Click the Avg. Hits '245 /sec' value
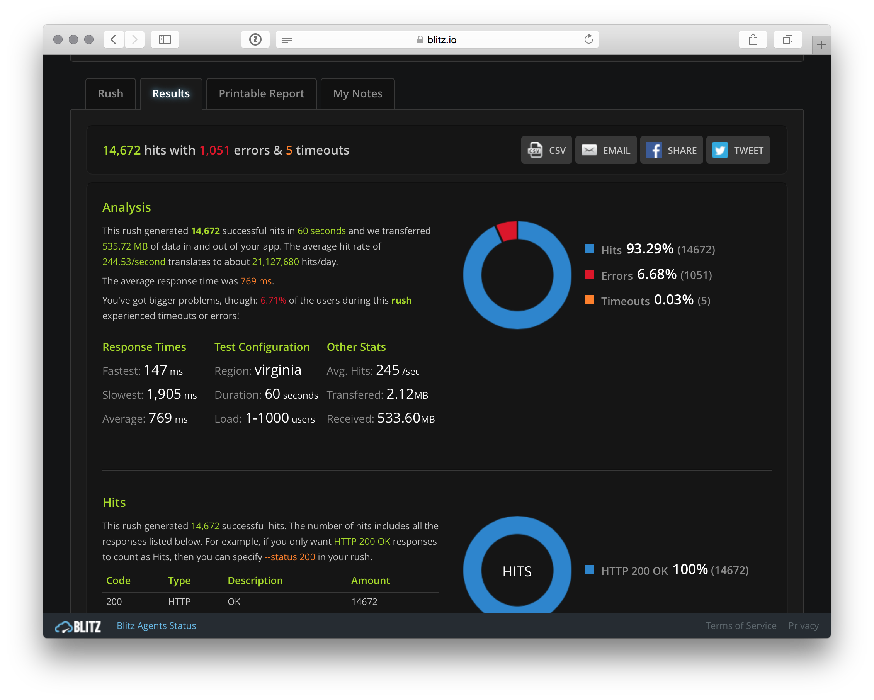Viewport: 874px width, 700px height. pyautogui.click(x=398, y=370)
